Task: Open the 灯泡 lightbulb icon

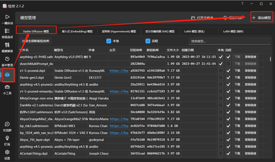Action: coord(7,138)
